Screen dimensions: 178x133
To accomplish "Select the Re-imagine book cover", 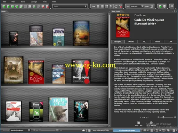I will (x=81, y=72).
